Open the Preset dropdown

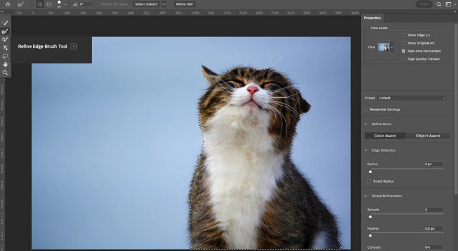(412, 98)
